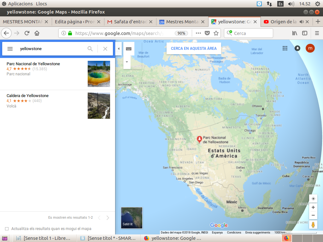
Task: Tick Actualitza els resultats quan es mogui el mapa
Action: click(x=7, y=229)
